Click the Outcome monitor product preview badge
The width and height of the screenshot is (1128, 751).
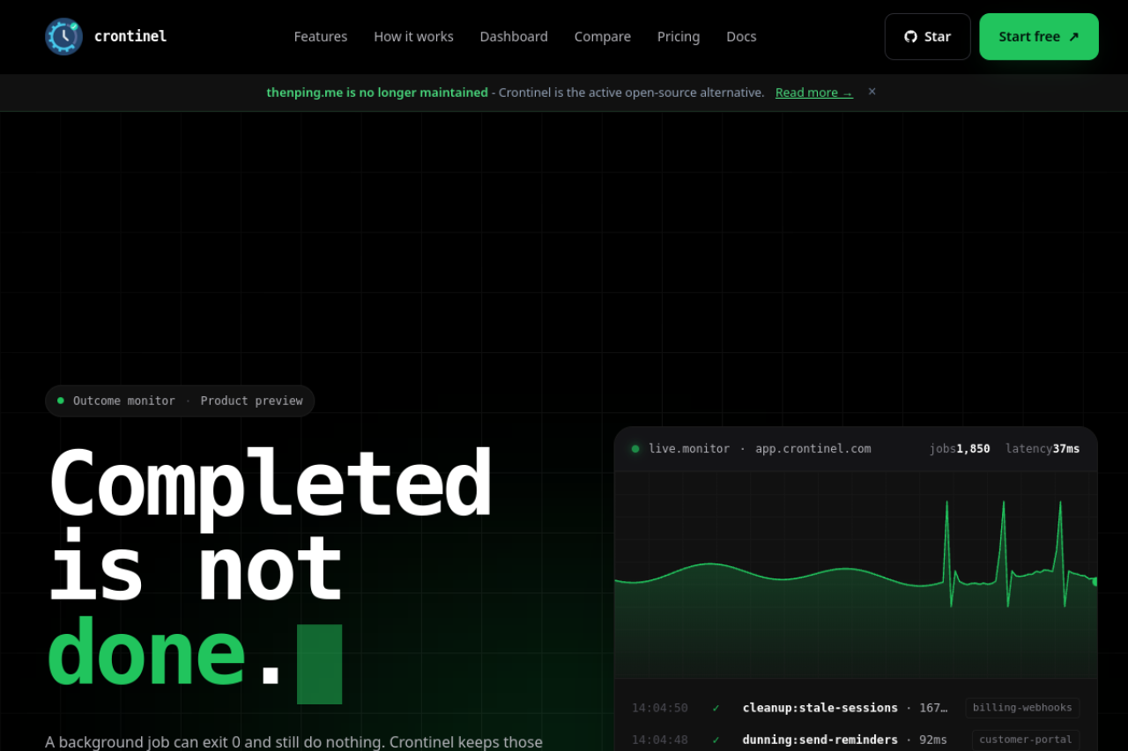(180, 401)
